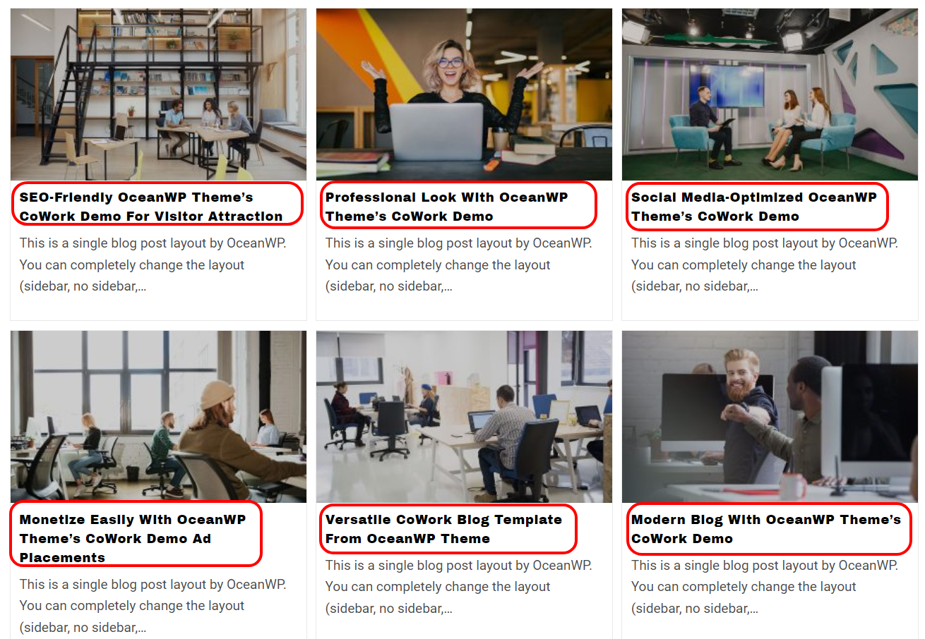Click the man in beanie office thumbnail
The height and width of the screenshot is (639, 925).
coord(158,417)
